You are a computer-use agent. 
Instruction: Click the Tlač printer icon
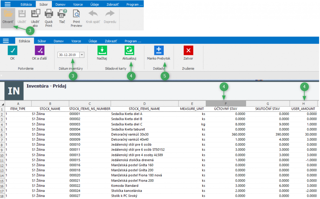[x=62, y=14]
